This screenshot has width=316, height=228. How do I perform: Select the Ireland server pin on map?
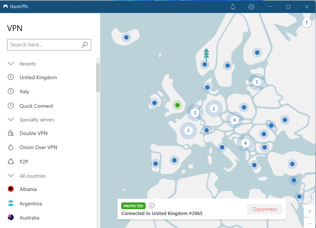(154, 103)
